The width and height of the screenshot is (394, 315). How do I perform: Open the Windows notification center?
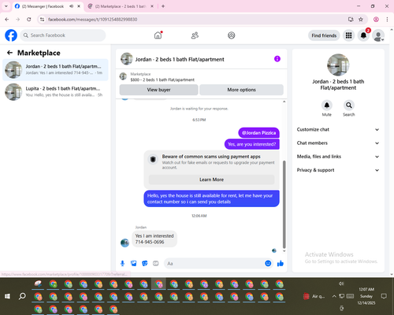(x=384, y=296)
